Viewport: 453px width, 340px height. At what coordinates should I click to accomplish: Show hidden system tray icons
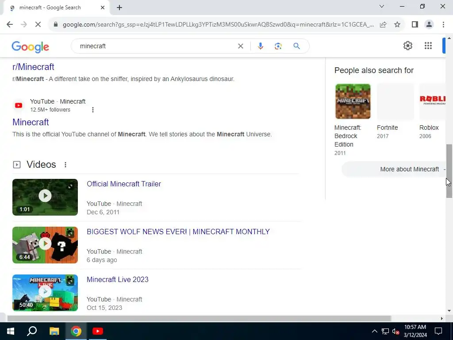click(x=374, y=331)
